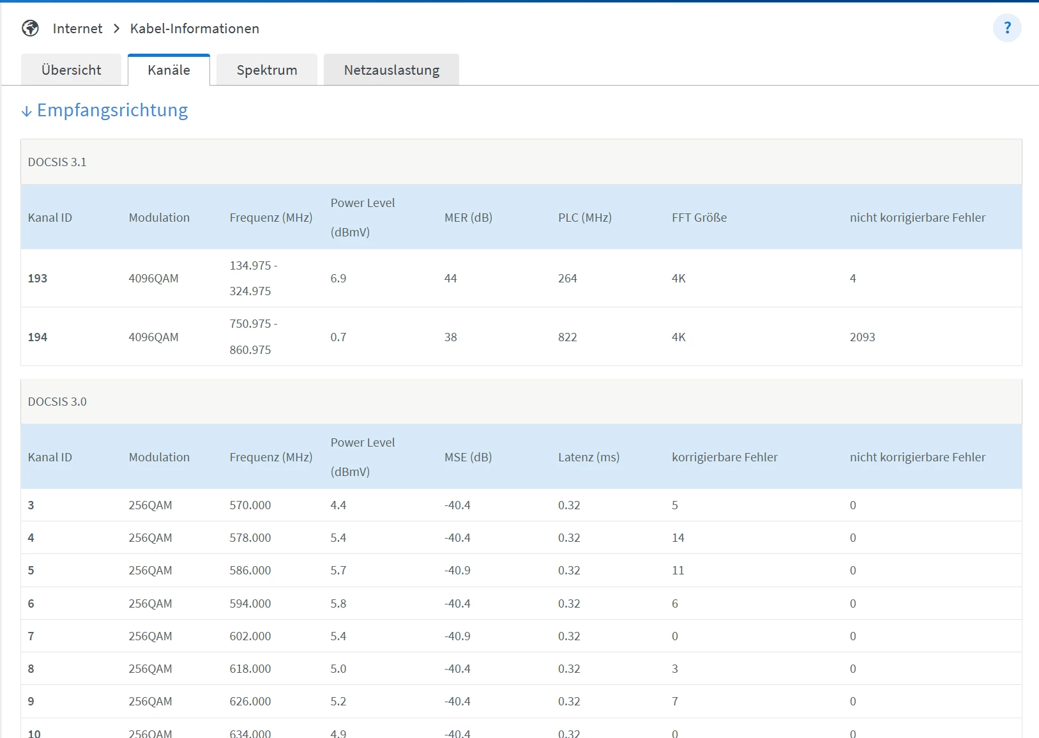Select channel 193 row ID
The height and width of the screenshot is (738, 1039).
pos(38,279)
